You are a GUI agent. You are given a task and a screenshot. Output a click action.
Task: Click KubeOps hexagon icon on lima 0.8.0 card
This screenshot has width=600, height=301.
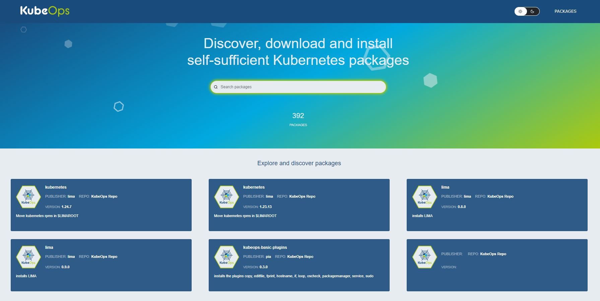pos(424,197)
